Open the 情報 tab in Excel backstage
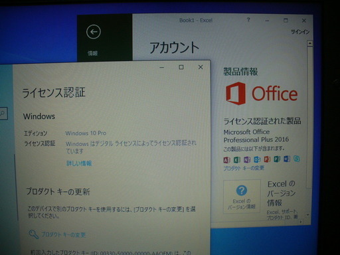 pyautogui.click(x=92, y=53)
